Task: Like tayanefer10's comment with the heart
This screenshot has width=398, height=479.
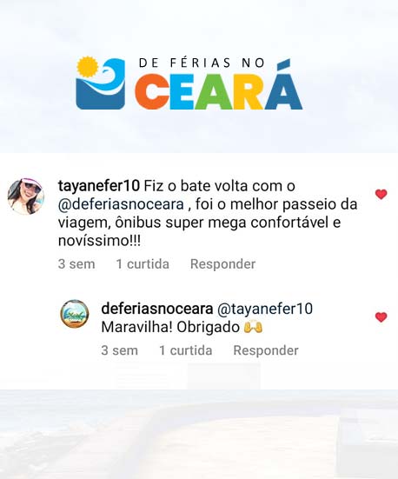Action: pos(381,194)
